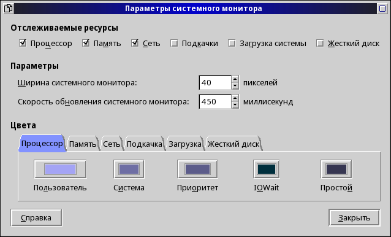
Task: Click the IOWait label under swatch
Action: click(x=267, y=188)
